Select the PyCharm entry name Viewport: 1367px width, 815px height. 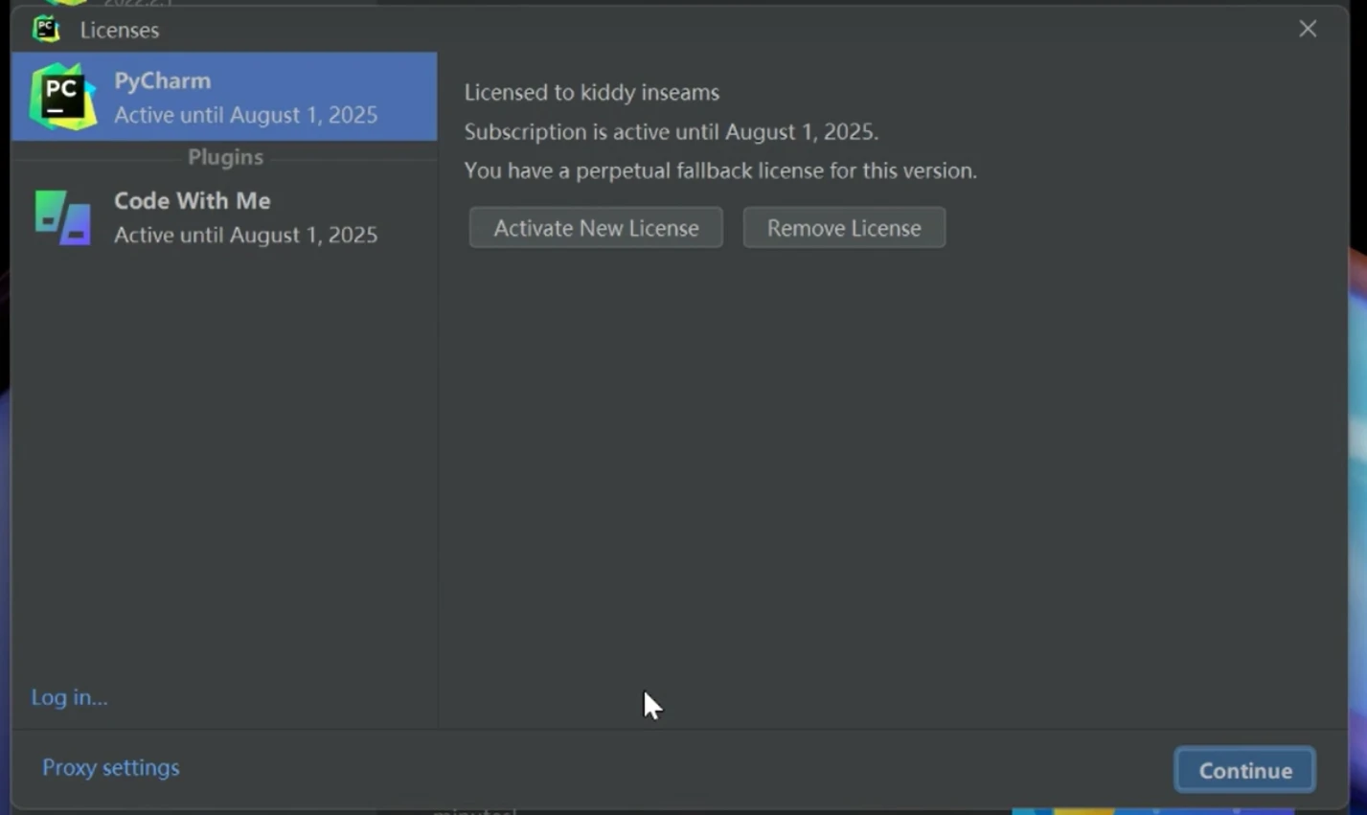(x=162, y=80)
